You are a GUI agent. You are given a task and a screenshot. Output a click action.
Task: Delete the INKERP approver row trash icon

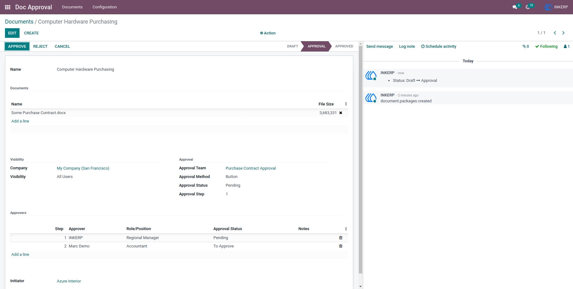pos(341,238)
